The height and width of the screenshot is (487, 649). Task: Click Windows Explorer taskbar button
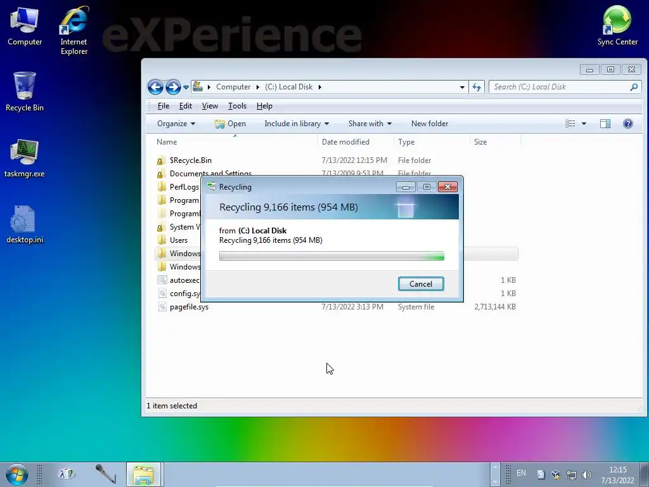click(144, 474)
